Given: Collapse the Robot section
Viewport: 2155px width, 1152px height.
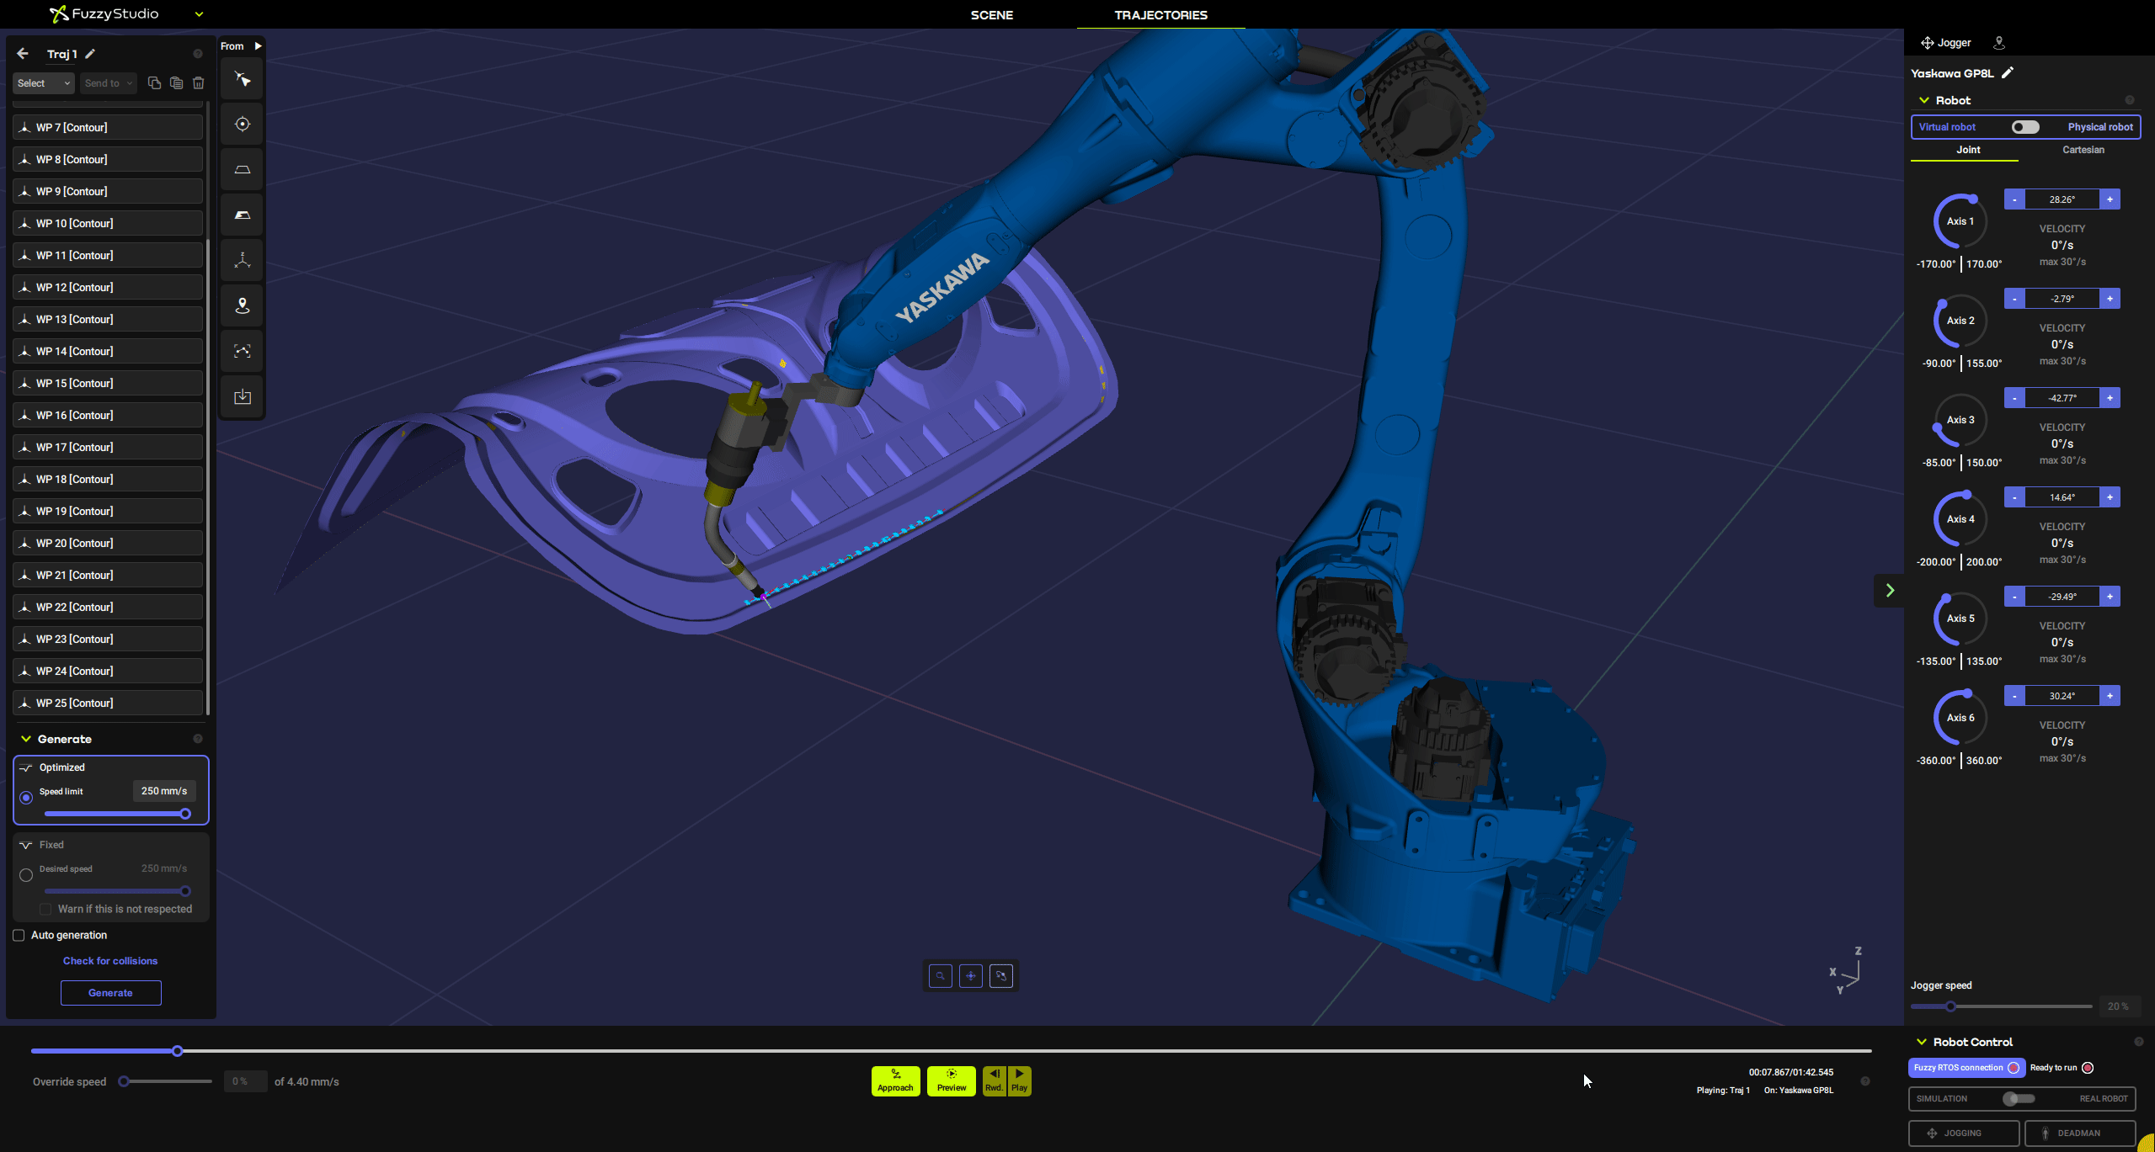Looking at the screenshot, I should [1924, 100].
